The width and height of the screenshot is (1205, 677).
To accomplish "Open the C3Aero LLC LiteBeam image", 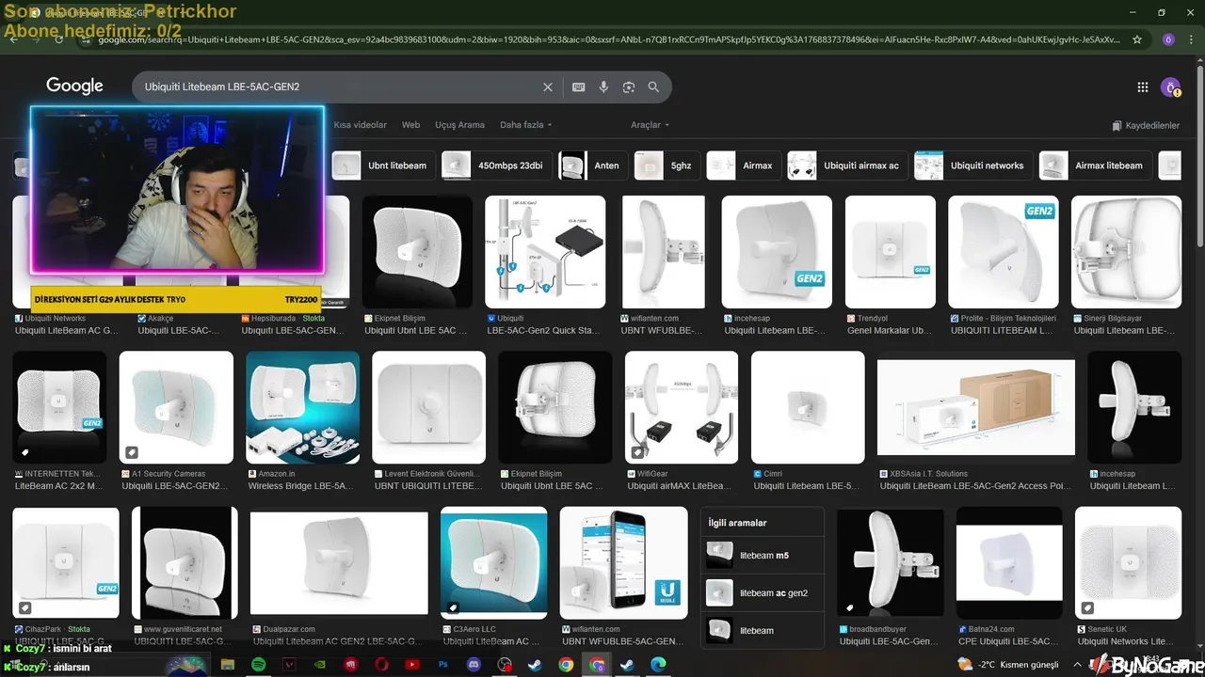I will click(x=494, y=563).
